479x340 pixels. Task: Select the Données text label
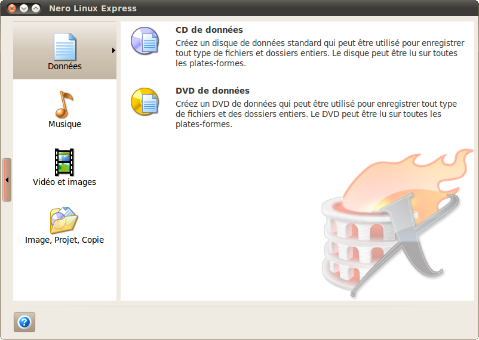click(65, 66)
